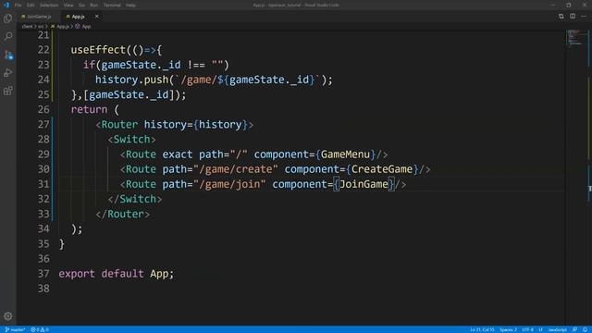Click the master branch in status bar
592x333 pixels.
coord(15,329)
